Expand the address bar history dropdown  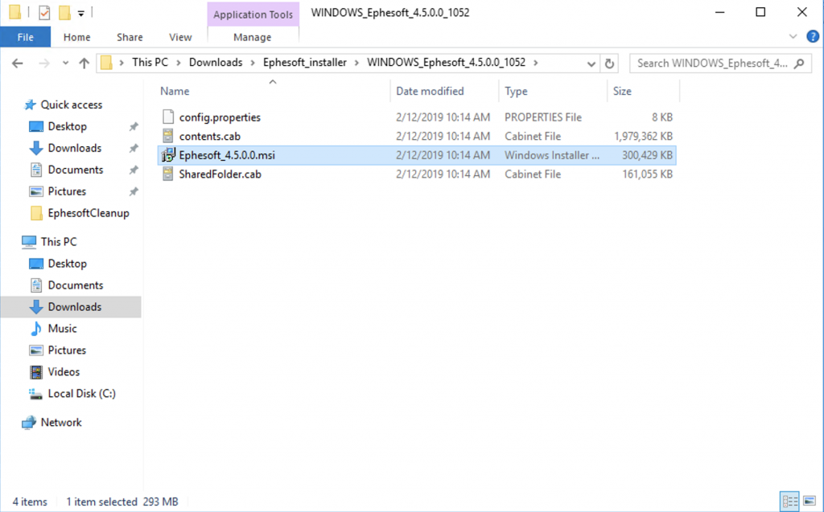591,63
